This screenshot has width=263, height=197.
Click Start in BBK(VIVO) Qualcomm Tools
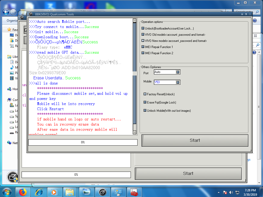195,140
